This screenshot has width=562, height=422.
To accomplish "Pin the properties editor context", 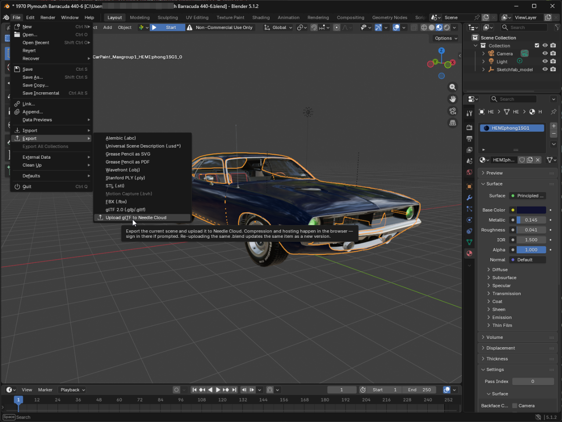I will click(x=553, y=112).
